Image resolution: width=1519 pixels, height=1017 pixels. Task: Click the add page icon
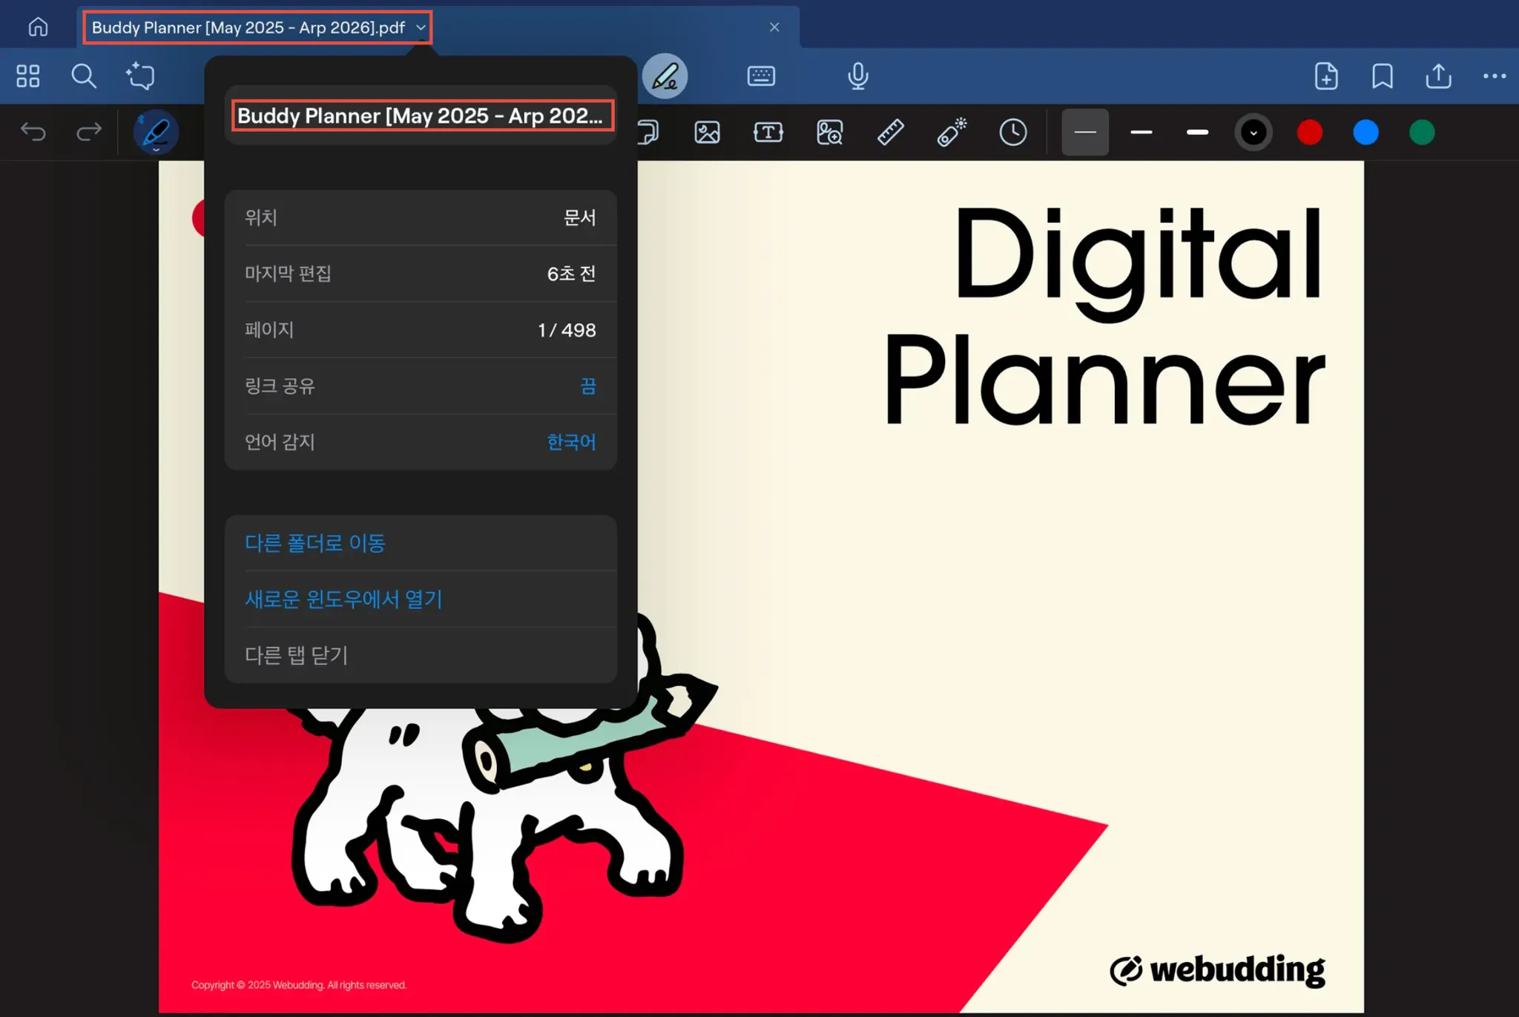(1326, 76)
